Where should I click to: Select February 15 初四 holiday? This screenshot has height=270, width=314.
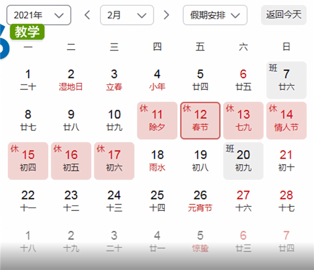pos(28,161)
